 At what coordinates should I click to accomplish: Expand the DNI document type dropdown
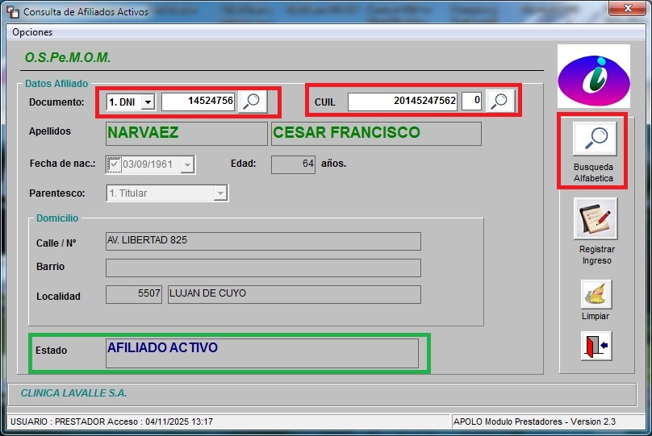(x=148, y=102)
